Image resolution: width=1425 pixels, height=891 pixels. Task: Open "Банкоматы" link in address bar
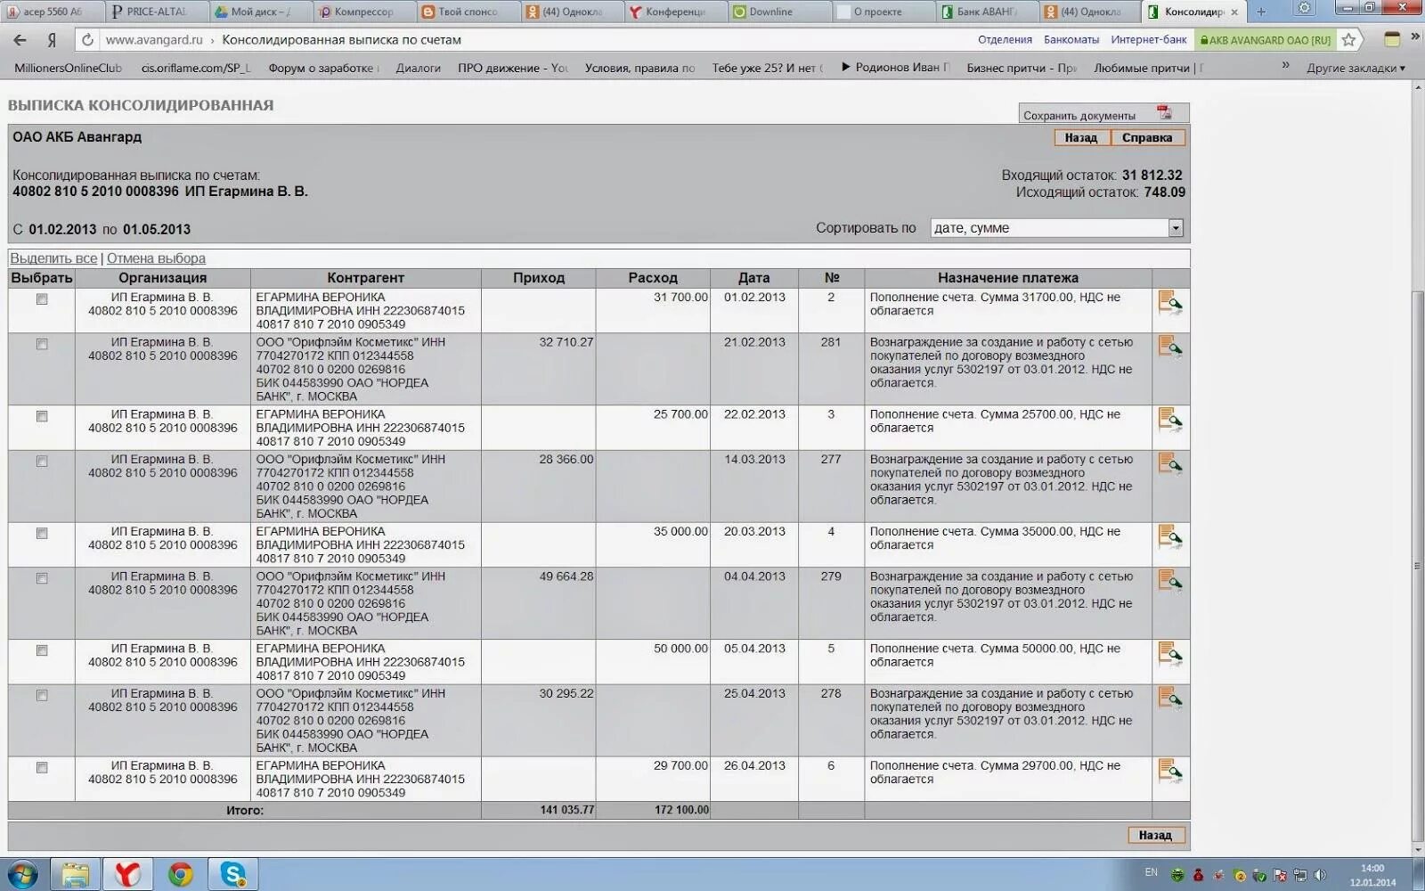coord(1071,40)
